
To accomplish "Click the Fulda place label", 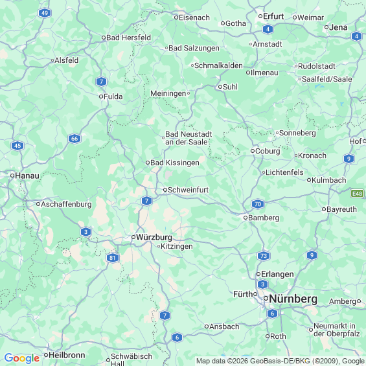I will (x=113, y=97).
